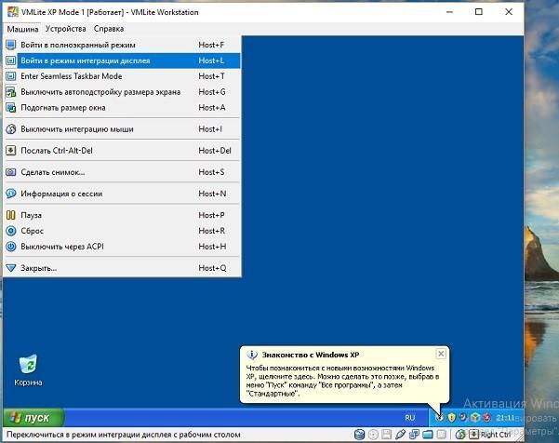Click the VMLite cube tray icon

(474, 417)
